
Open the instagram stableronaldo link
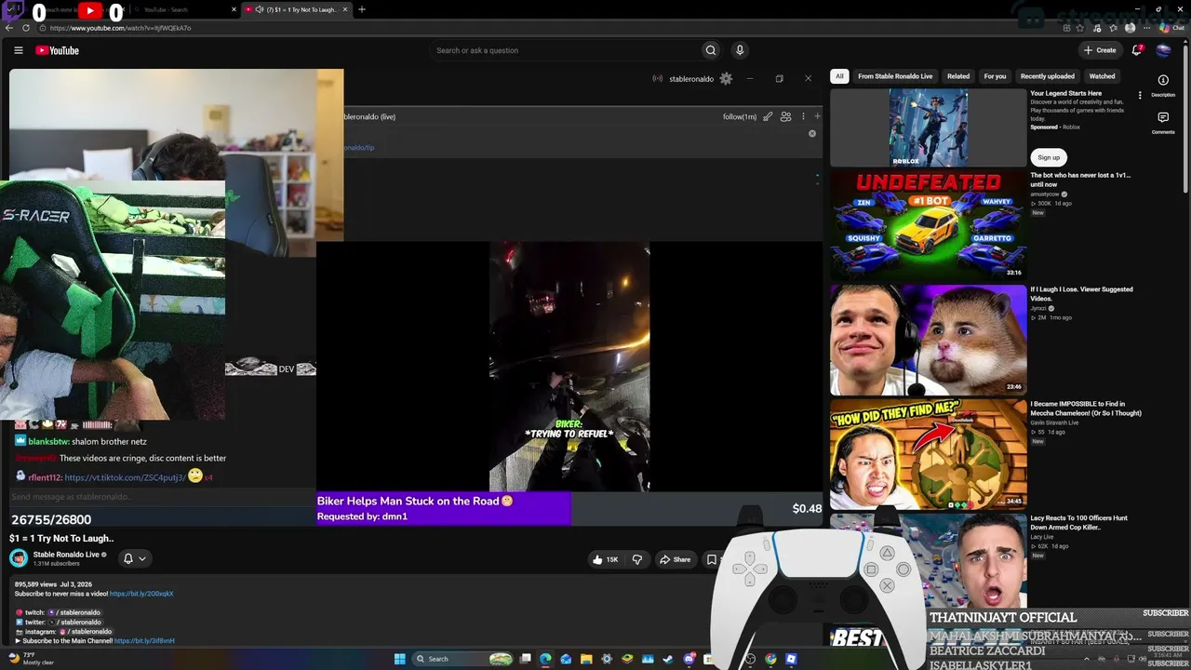coord(86,632)
